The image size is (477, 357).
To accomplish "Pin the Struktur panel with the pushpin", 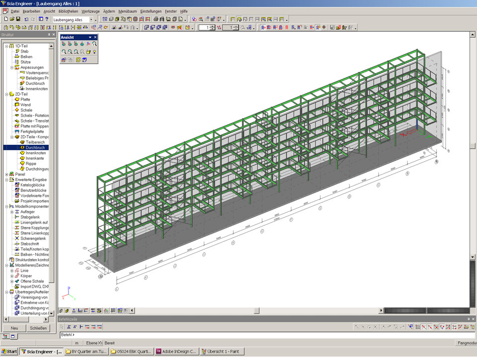I will (49, 35).
